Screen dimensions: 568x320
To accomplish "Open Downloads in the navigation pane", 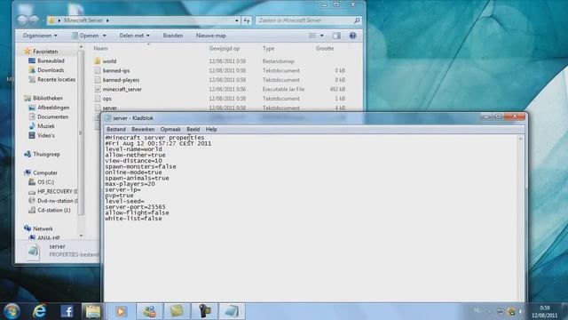I will 51,70.
